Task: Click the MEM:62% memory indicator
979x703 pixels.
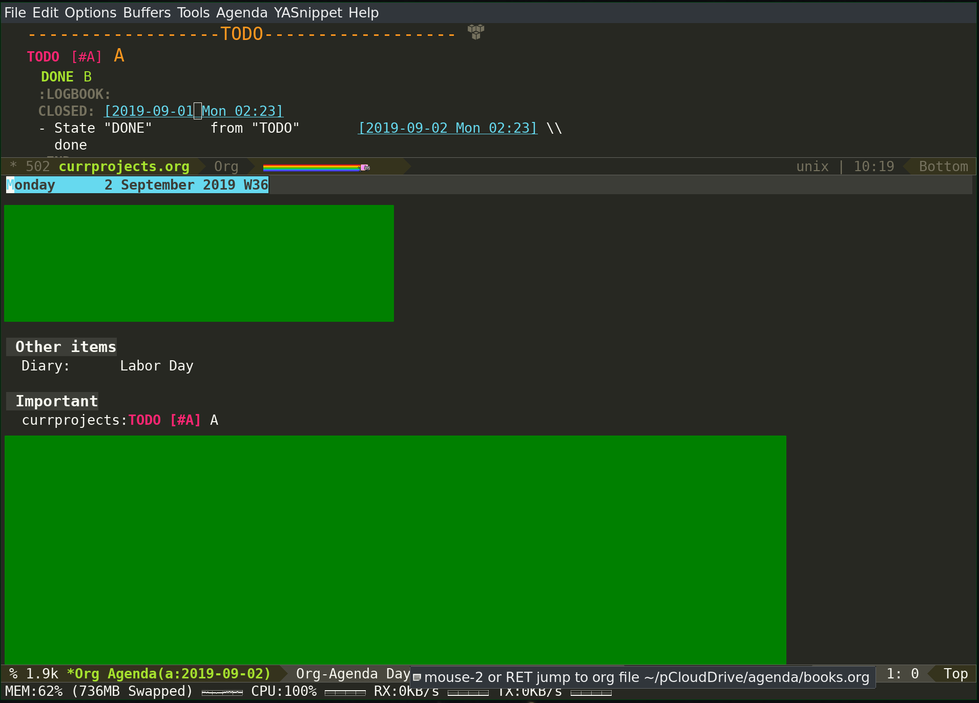Action: [33, 691]
